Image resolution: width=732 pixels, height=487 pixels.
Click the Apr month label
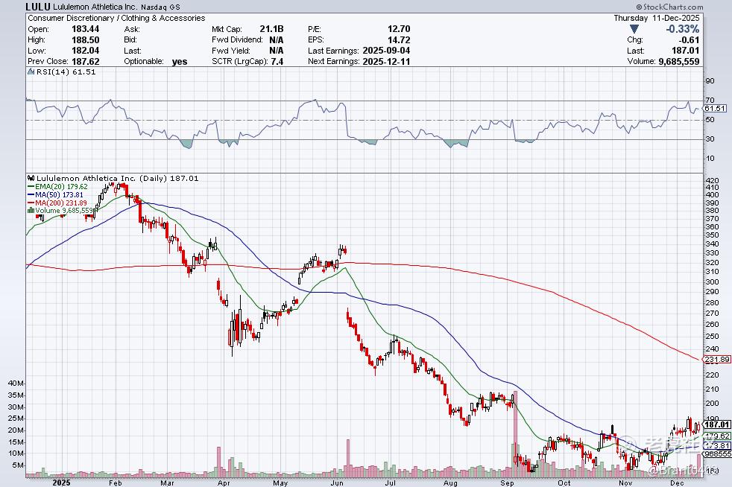coord(224,483)
